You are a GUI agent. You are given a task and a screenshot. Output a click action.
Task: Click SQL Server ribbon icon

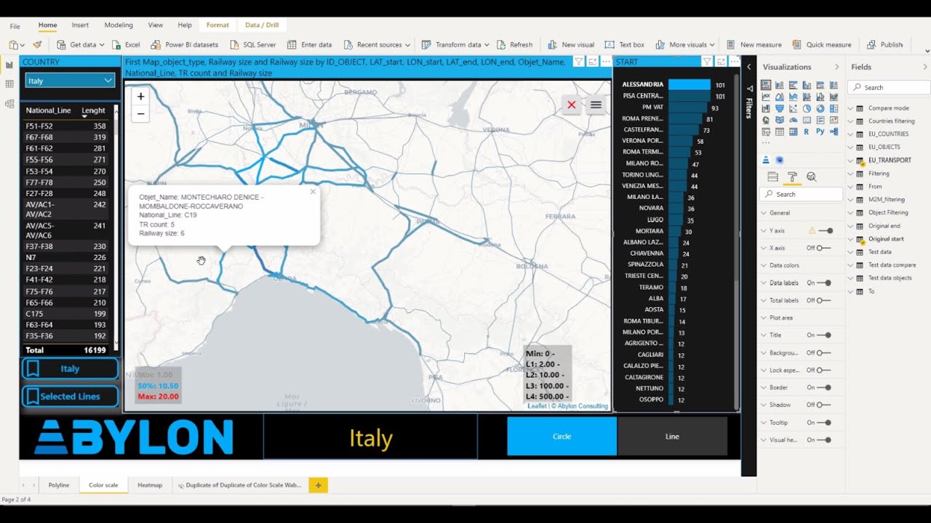[x=234, y=44]
